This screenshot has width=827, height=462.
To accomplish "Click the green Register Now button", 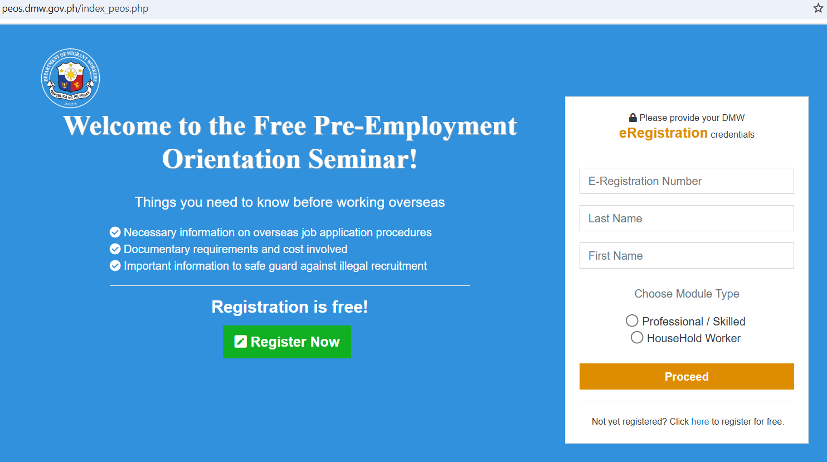I will (287, 342).
